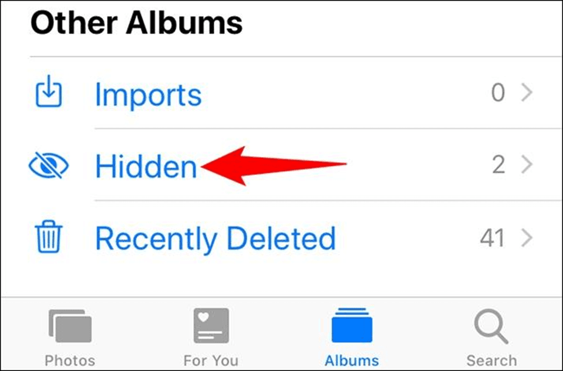Click the Imports download-tray icon
The image size is (563, 371).
coord(49,91)
